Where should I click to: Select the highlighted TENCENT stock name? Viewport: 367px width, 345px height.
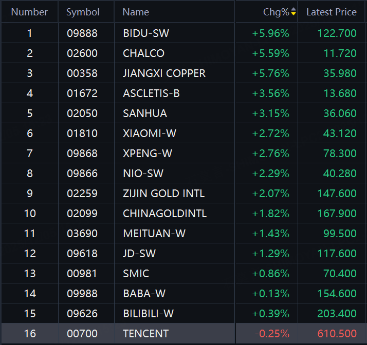[x=146, y=334]
